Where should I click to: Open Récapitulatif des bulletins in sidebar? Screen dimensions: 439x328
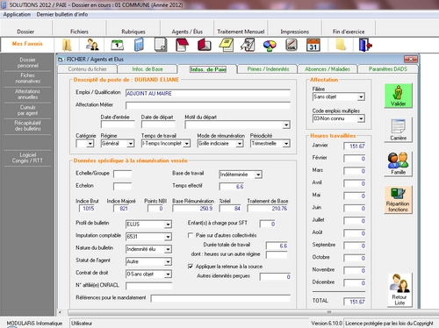click(x=27, y=125)
